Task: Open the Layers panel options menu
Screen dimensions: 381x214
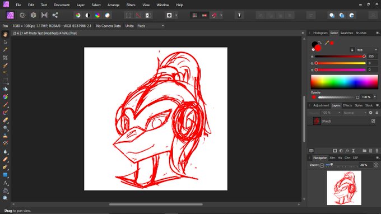Action: [377, 105]
